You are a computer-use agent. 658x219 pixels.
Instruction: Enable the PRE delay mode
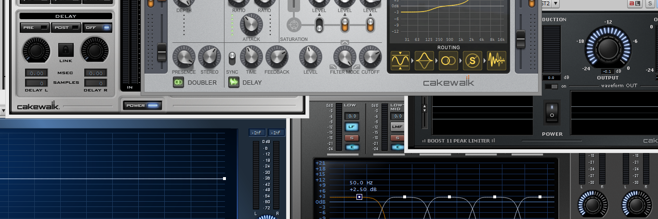pyautogui.click(x=35, y=27)
